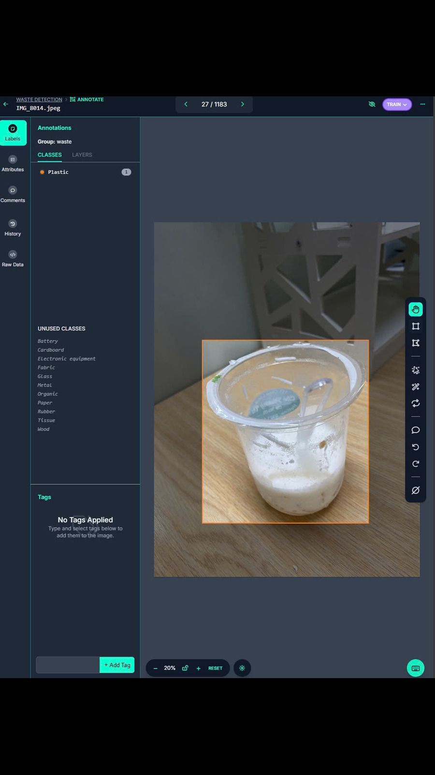Screen dimensions: 435x775
Task: Open the Labels sidebar panel
Action: (x=13, y=133)
